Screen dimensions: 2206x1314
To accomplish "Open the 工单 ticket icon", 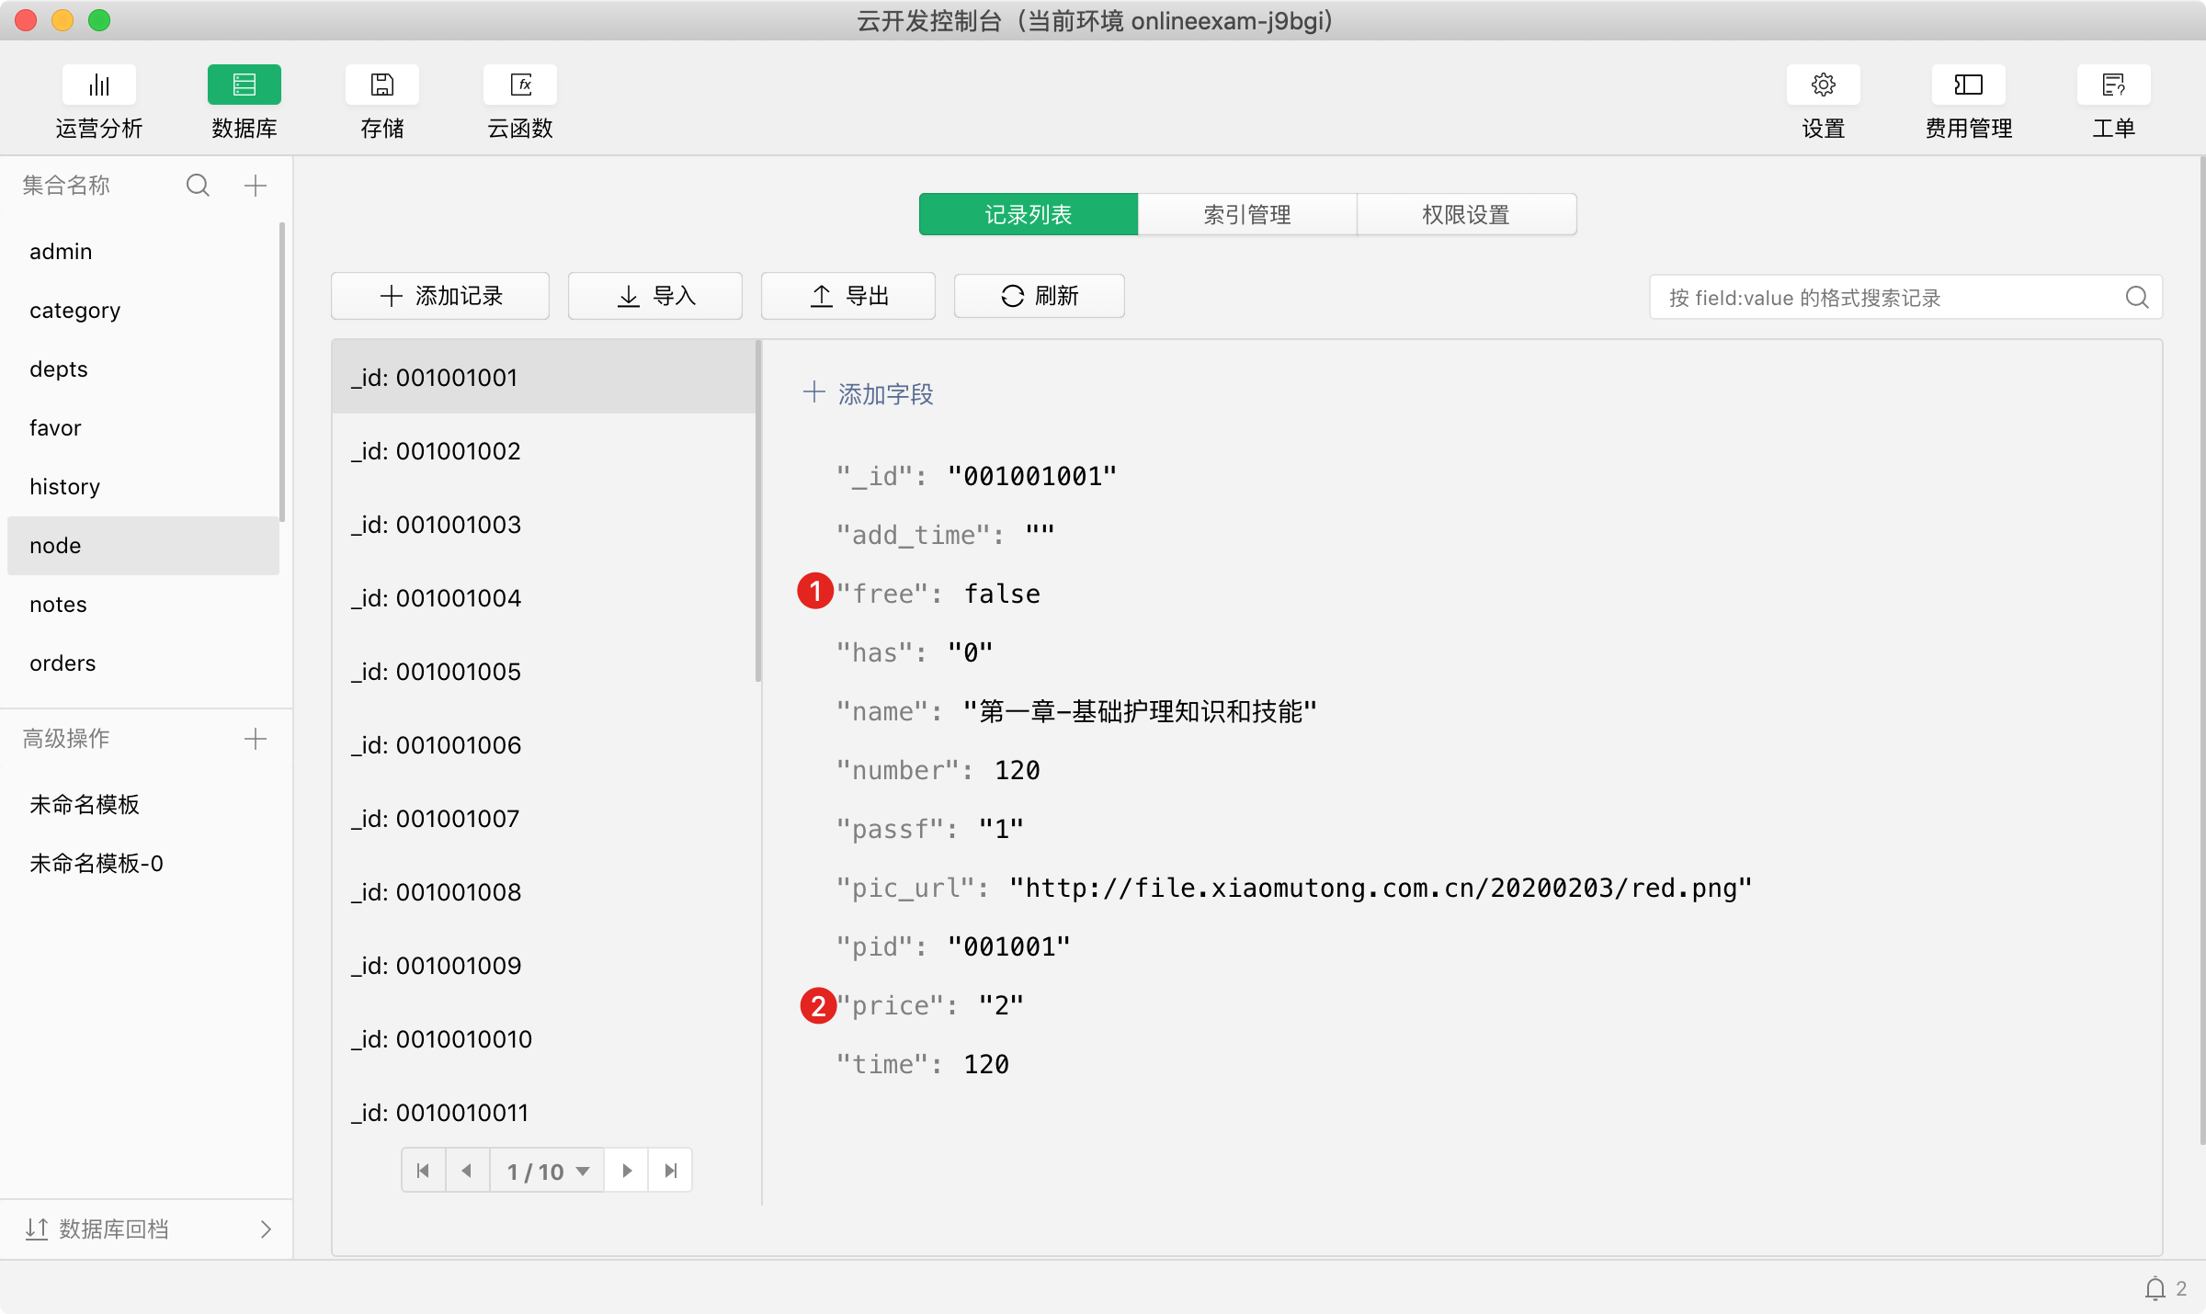I will [2113, 85].
